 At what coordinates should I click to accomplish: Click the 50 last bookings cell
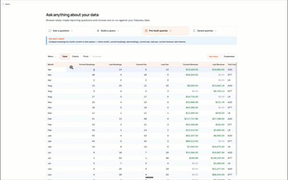[x=120, y=158]
